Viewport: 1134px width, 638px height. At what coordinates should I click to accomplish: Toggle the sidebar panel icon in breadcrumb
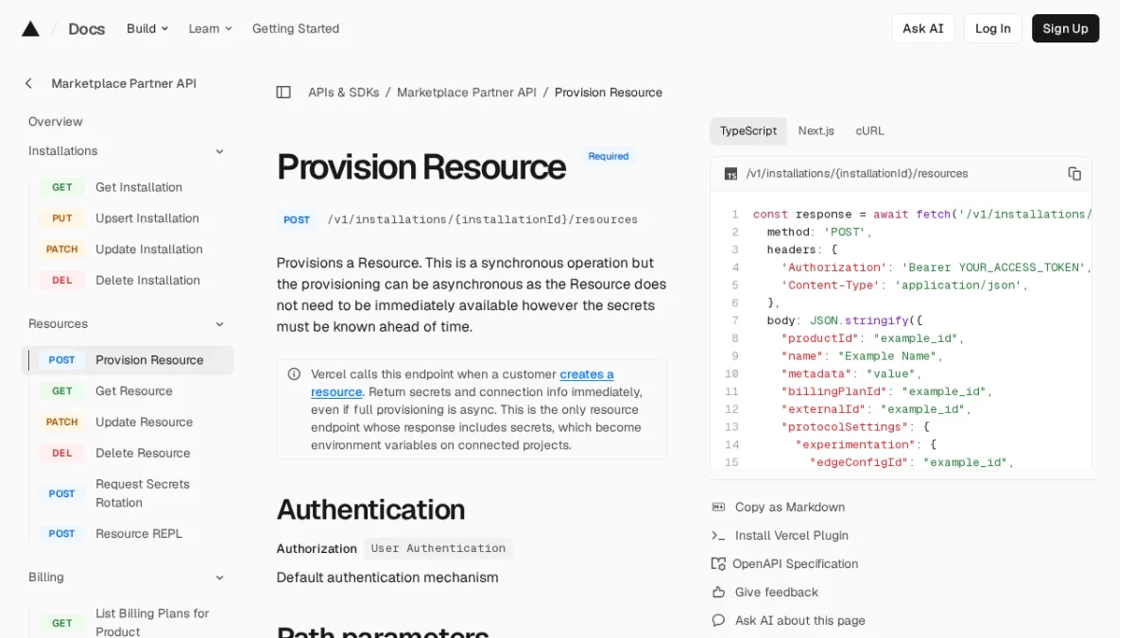coord(283,93)
